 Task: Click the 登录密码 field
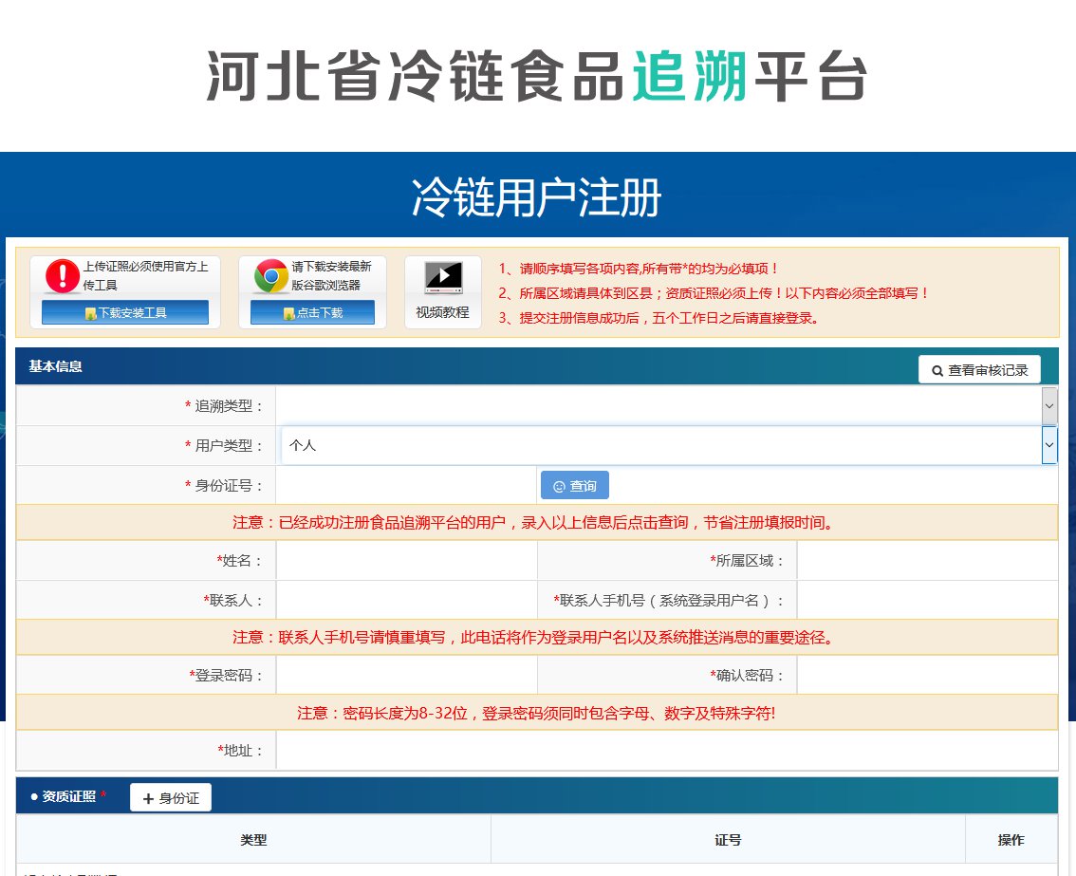click(x=406, y=676)
